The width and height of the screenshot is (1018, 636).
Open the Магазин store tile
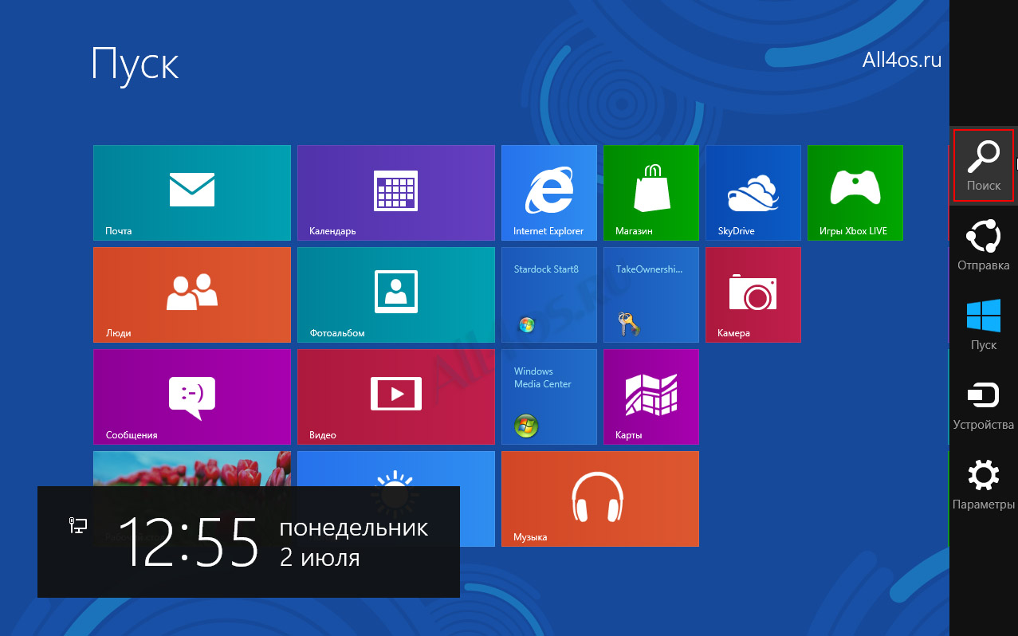(x=651, y=193)
